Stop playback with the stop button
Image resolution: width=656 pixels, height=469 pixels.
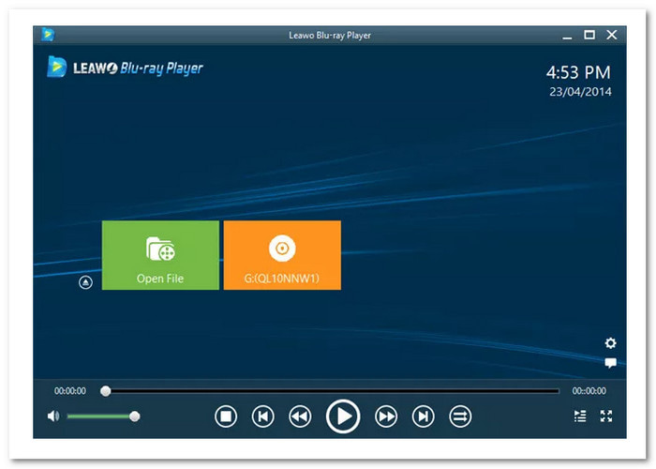tap(226, 416)
